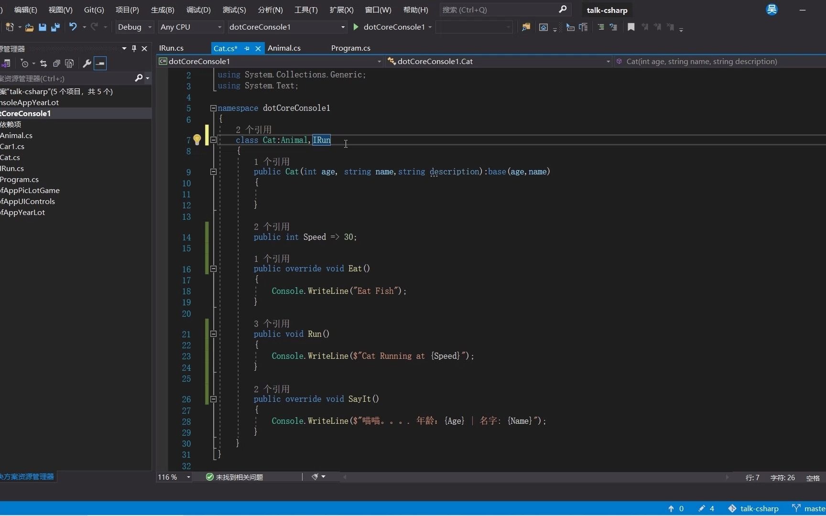Click the horizontal scrollbar of the code editor
Screen dimensions: 826x516
(535, 477)
